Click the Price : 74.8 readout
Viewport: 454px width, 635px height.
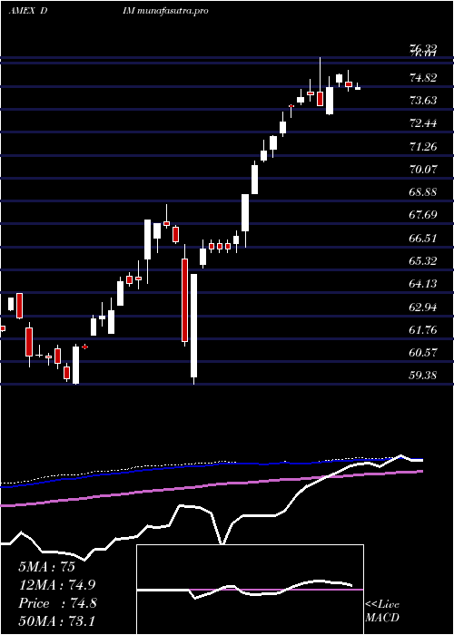click(57, 603)
